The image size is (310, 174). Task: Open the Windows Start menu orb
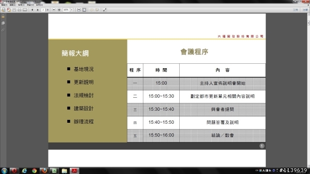click(4, 171)
